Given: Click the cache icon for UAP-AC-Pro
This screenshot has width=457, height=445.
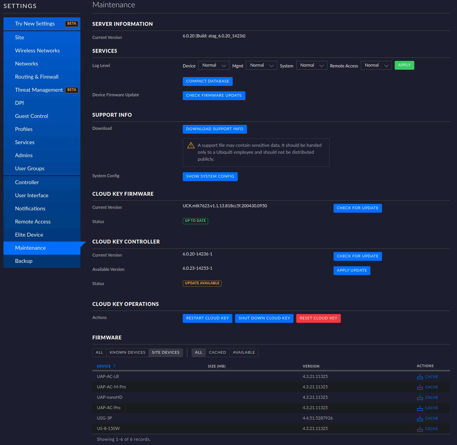Looking at the screenshot, I should (420, 408).
